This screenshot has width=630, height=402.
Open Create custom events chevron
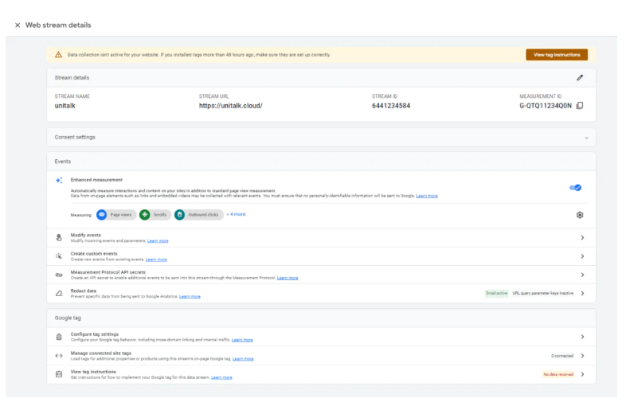point(582,256)
